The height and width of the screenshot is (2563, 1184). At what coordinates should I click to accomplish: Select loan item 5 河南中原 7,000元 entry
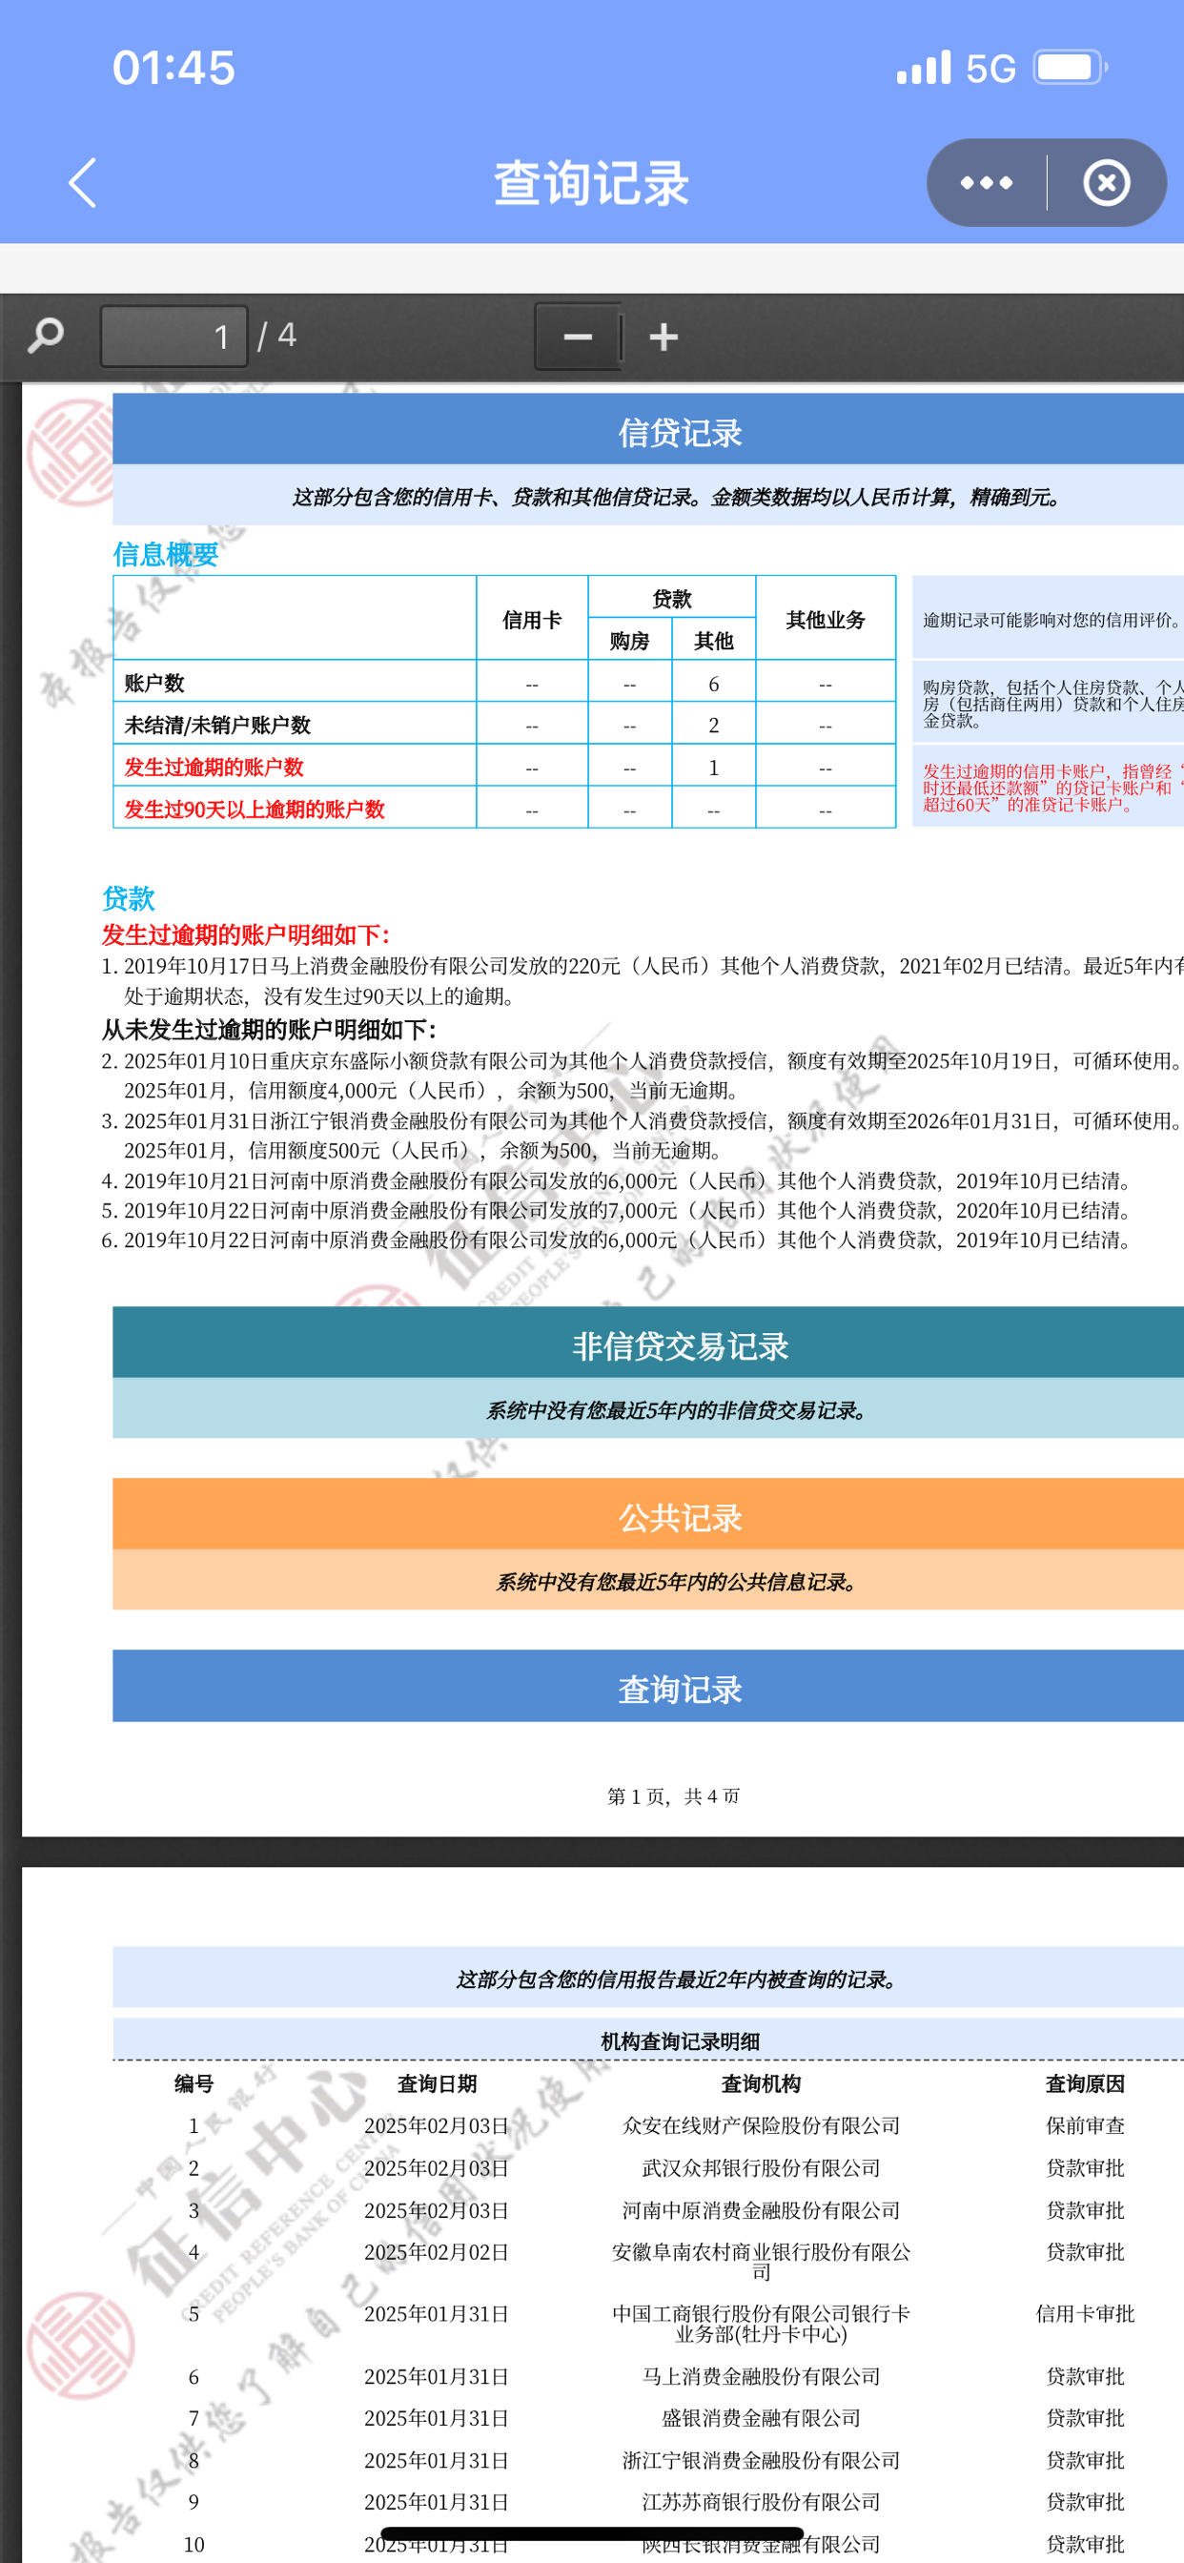coord(617,1210)
